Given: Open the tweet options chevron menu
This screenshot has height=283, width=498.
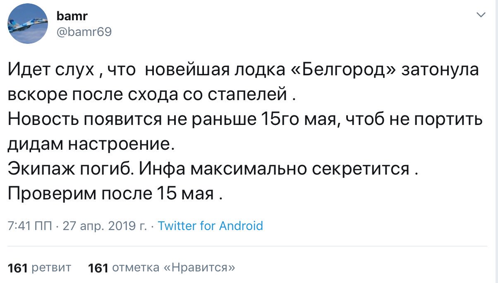Looking at the screenshot, I should pos(481,15).
